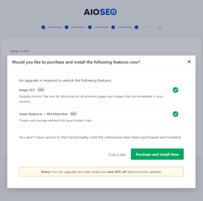Click the PRO badge beside Smart Redirects

(73, 114)
